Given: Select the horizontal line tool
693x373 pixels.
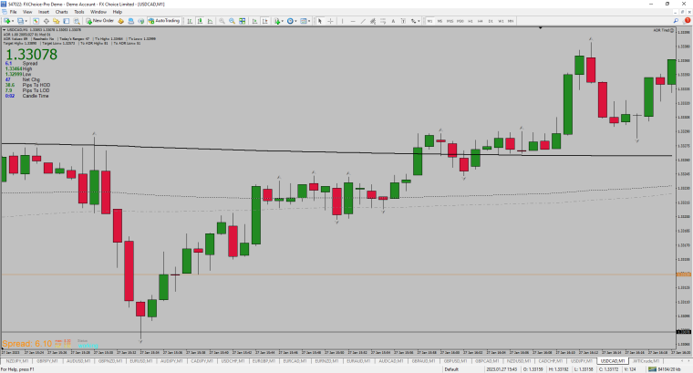Looking at the screenshot, I should point(353,21).
